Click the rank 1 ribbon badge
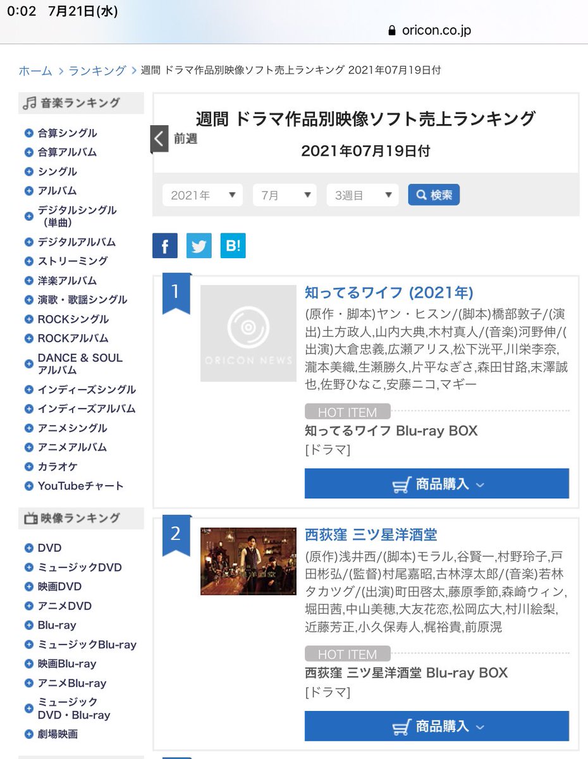This screenshot has width=588, height=759. [x=176, y=293]
